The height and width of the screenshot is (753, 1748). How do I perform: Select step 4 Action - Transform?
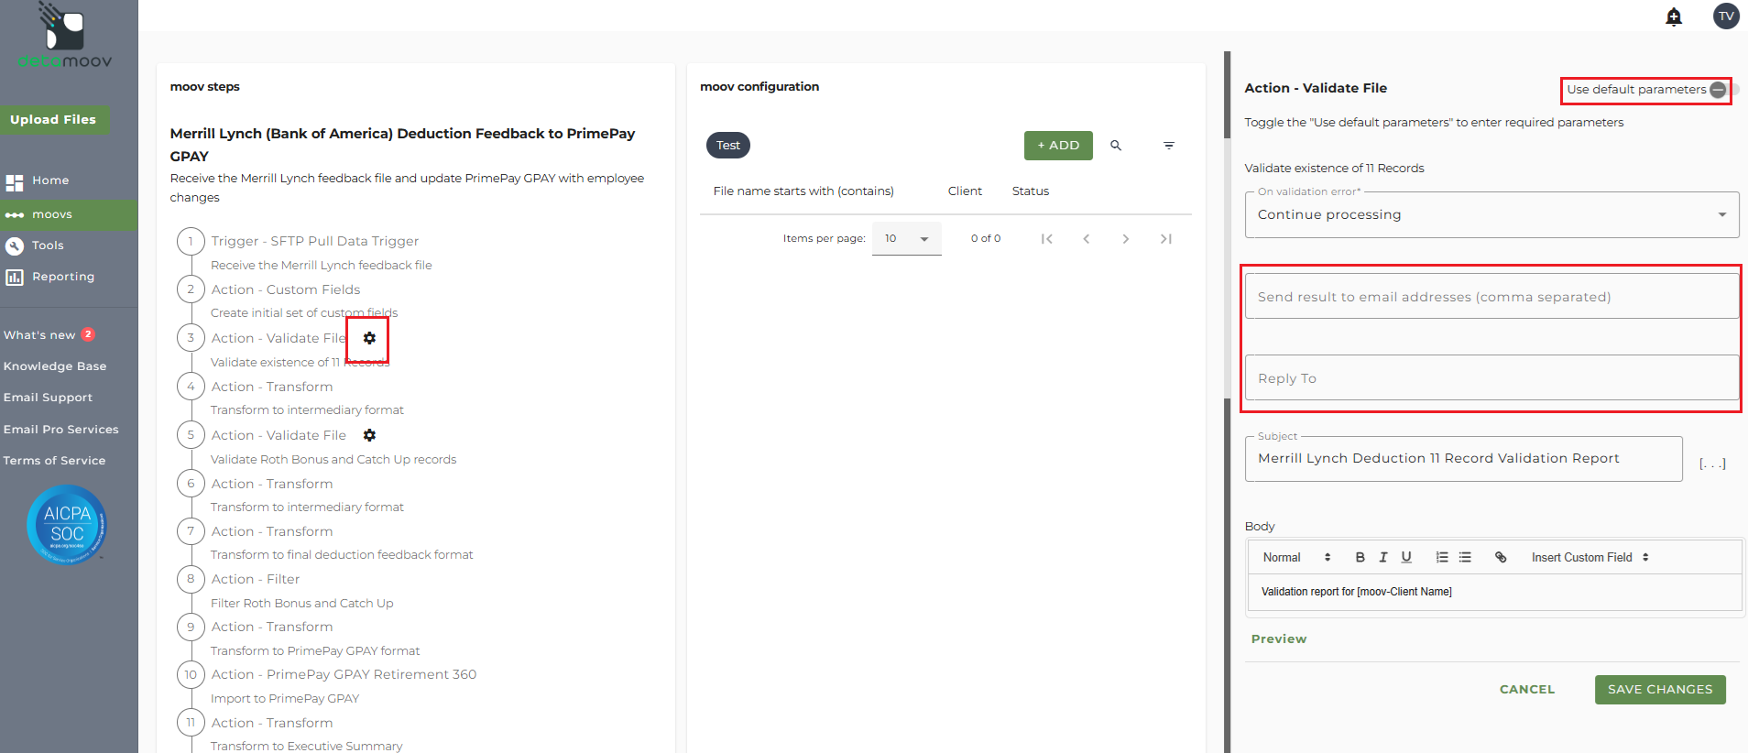click(272, 387)
